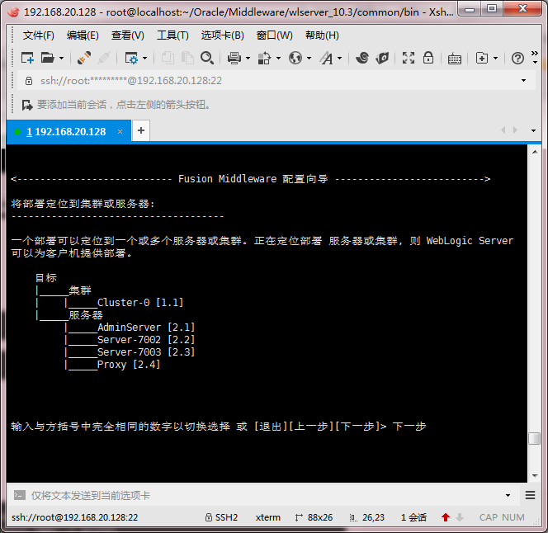Open the 编辑(E) menu

click(x=83, y=35)
